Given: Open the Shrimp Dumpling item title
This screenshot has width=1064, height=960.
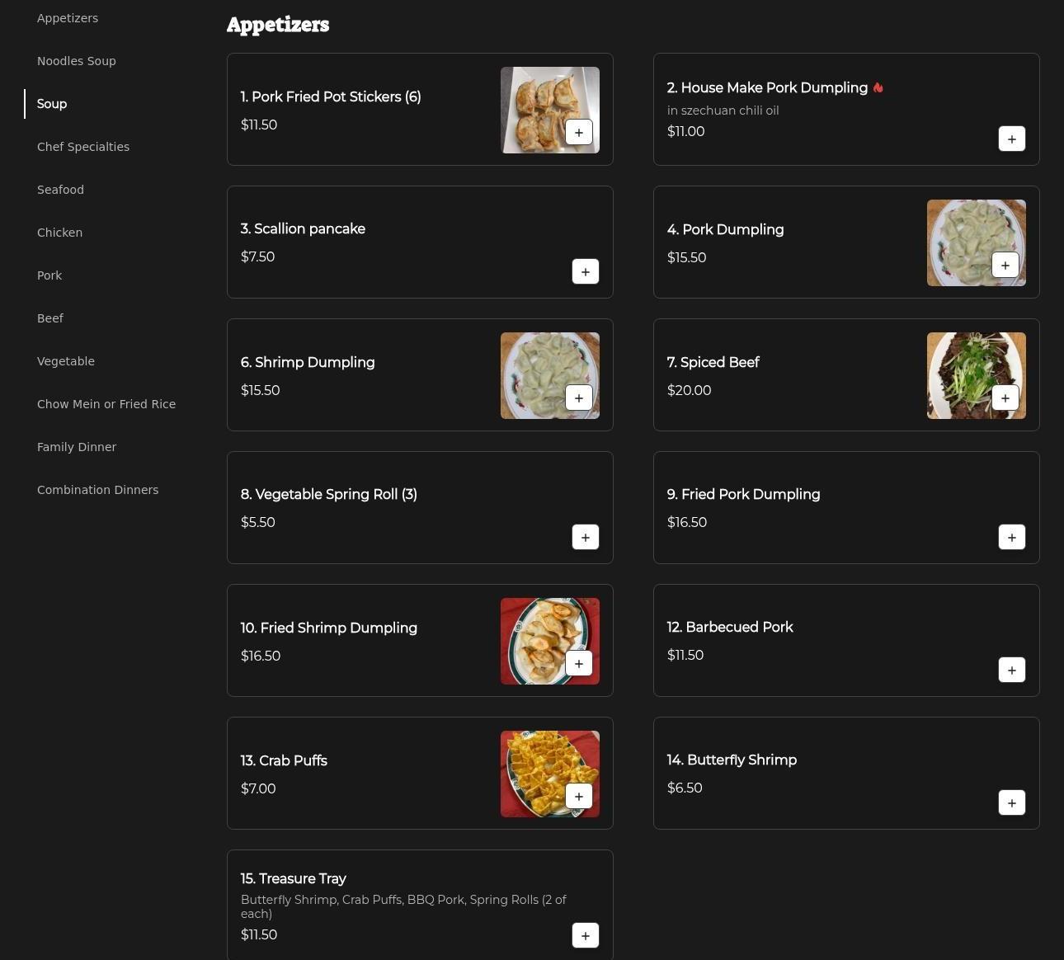Looking at the screenshot, I should click(308, 362).
